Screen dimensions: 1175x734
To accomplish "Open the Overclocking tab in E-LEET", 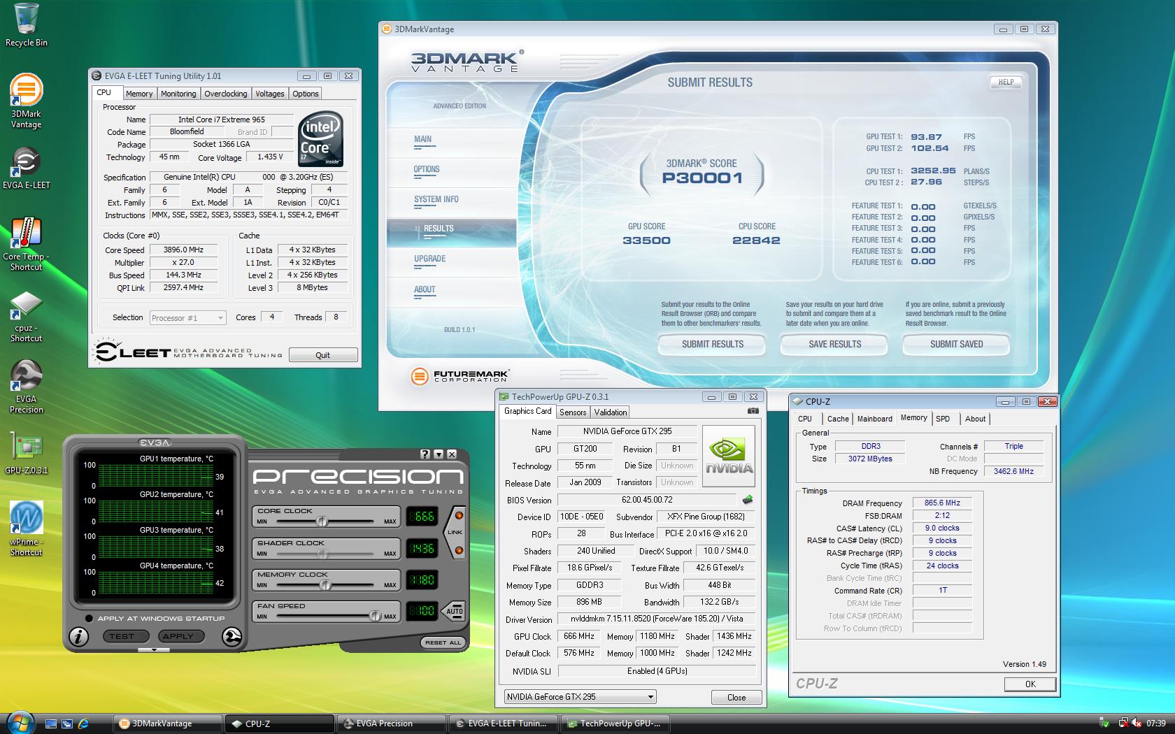I will (x=226, y=94).
